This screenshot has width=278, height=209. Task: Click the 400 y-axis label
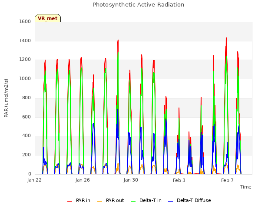[26, 135]
